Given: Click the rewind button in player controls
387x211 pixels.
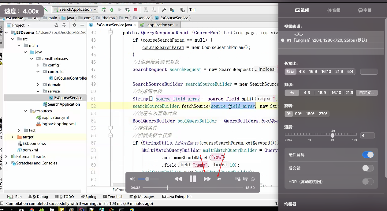Looking at the screenshot, I should [178, 179].
